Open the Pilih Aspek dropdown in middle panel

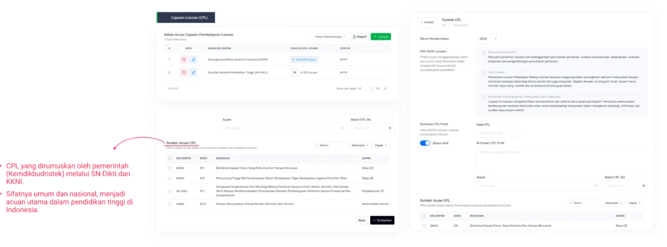285,128
